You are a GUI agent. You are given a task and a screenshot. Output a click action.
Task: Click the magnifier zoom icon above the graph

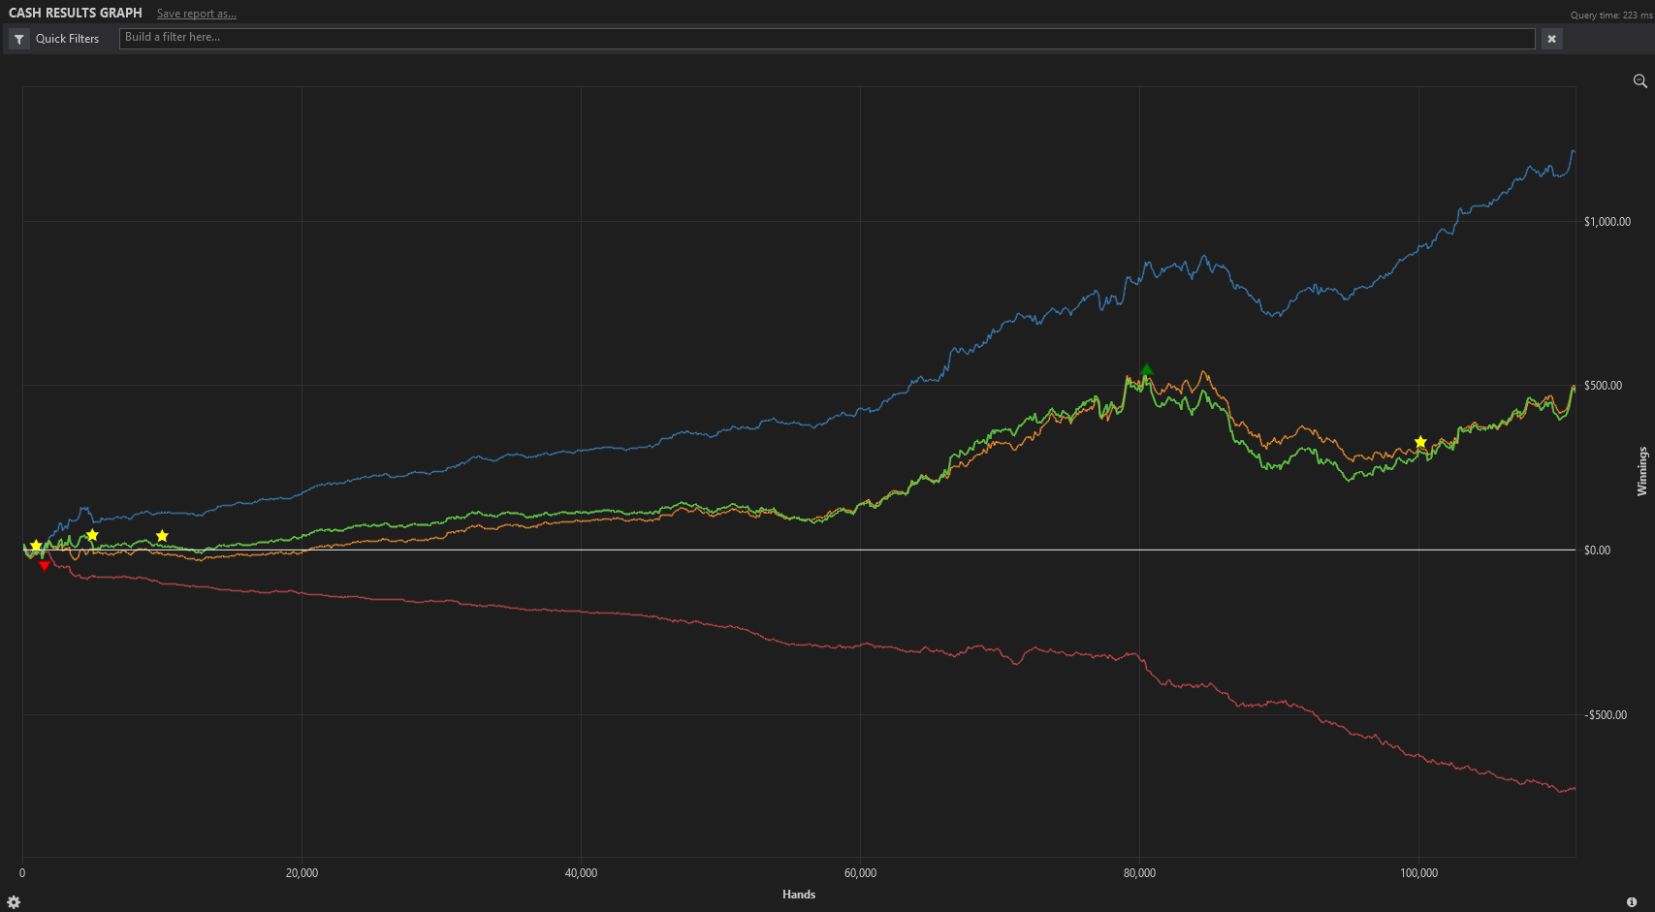tap(1639, 81)
